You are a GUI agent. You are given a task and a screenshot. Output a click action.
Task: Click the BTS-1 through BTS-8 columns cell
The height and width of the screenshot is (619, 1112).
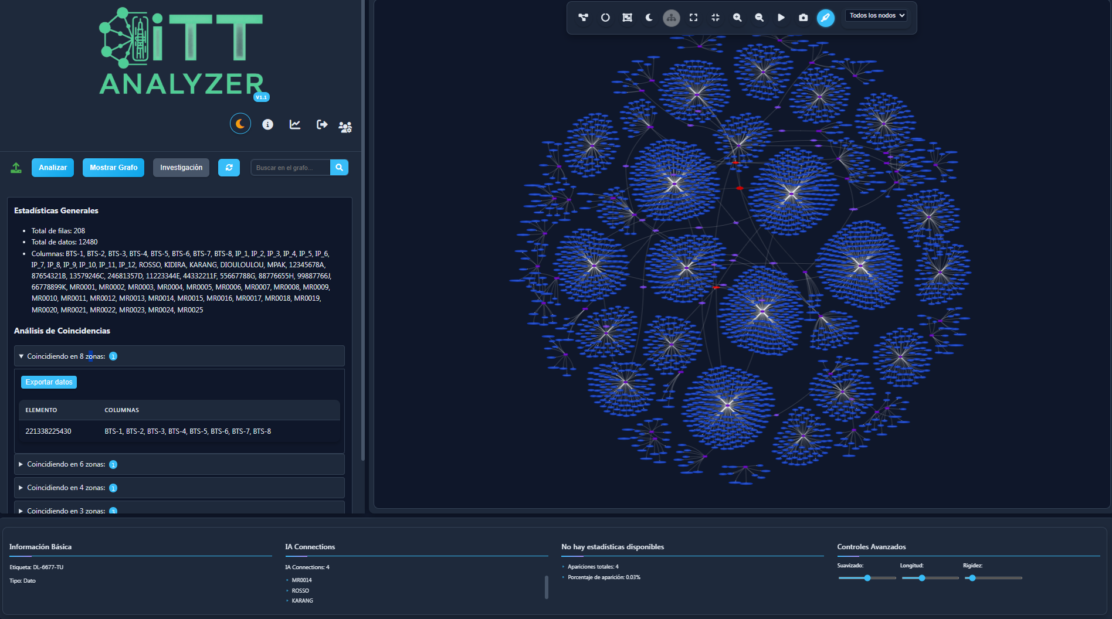point(188,431)
